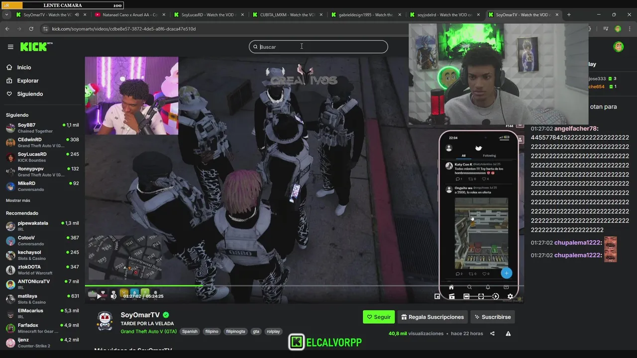Viewport: 637px width, 358px height.
Task: Open Grand Theft Auto V (GTA) category
Action: pos(148,332)
